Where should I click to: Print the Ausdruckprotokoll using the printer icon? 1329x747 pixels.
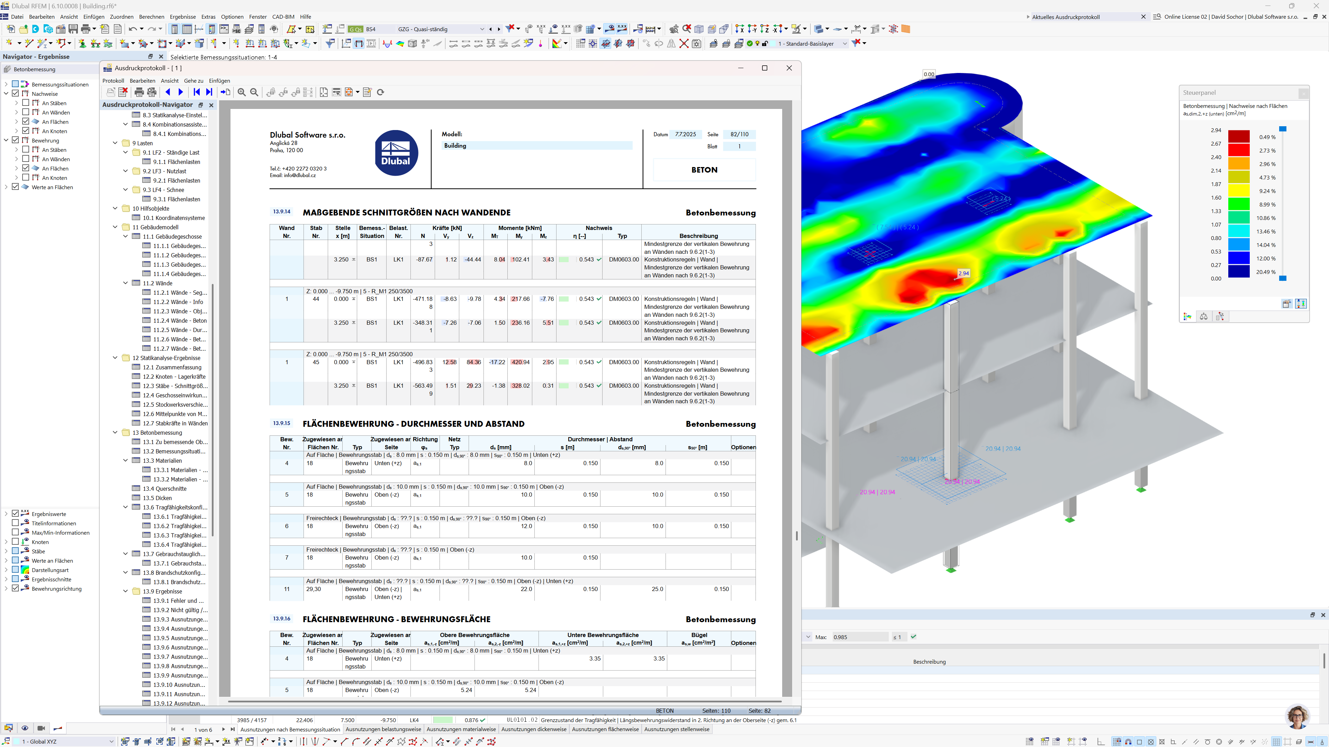pyautogui.click(x=139, y=92)
